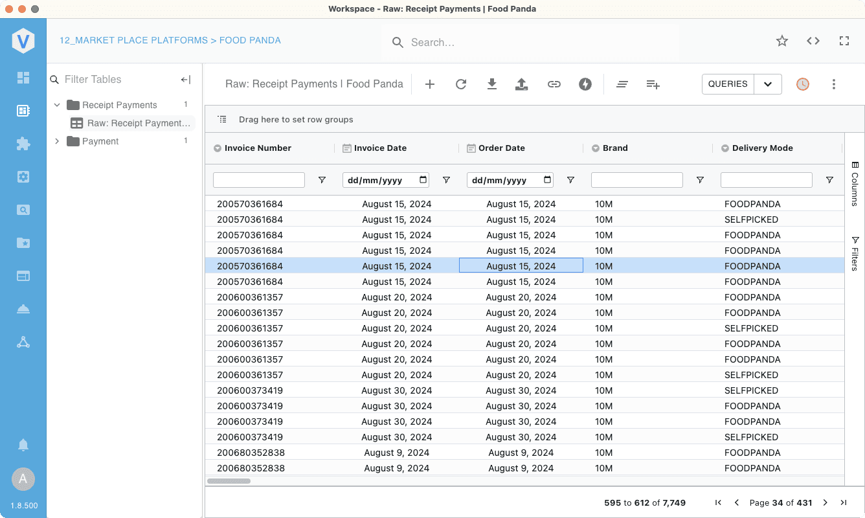The width and height of the screenshot is (865, 518).
Task: Open Delivery Mode column type dropdown icon
Action: (x=725, y=148)
